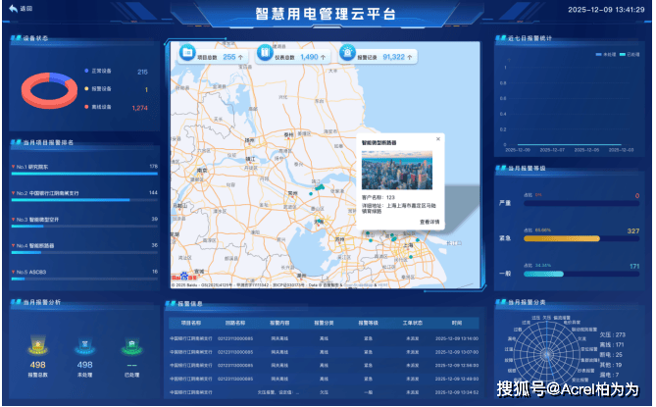Click the 已处理 alarm pedestal icon
656x407 pixels.
(130, 345)
